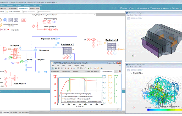Click Study parameters button

click(x=13, y=12)
